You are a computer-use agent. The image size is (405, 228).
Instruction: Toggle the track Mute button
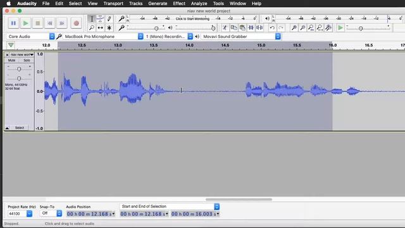[x=11, y=60]
